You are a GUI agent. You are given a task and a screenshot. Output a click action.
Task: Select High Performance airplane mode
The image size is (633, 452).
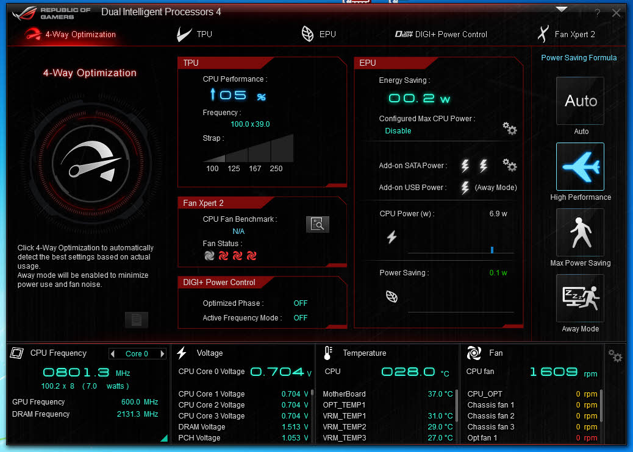click(x=580, y=167)
